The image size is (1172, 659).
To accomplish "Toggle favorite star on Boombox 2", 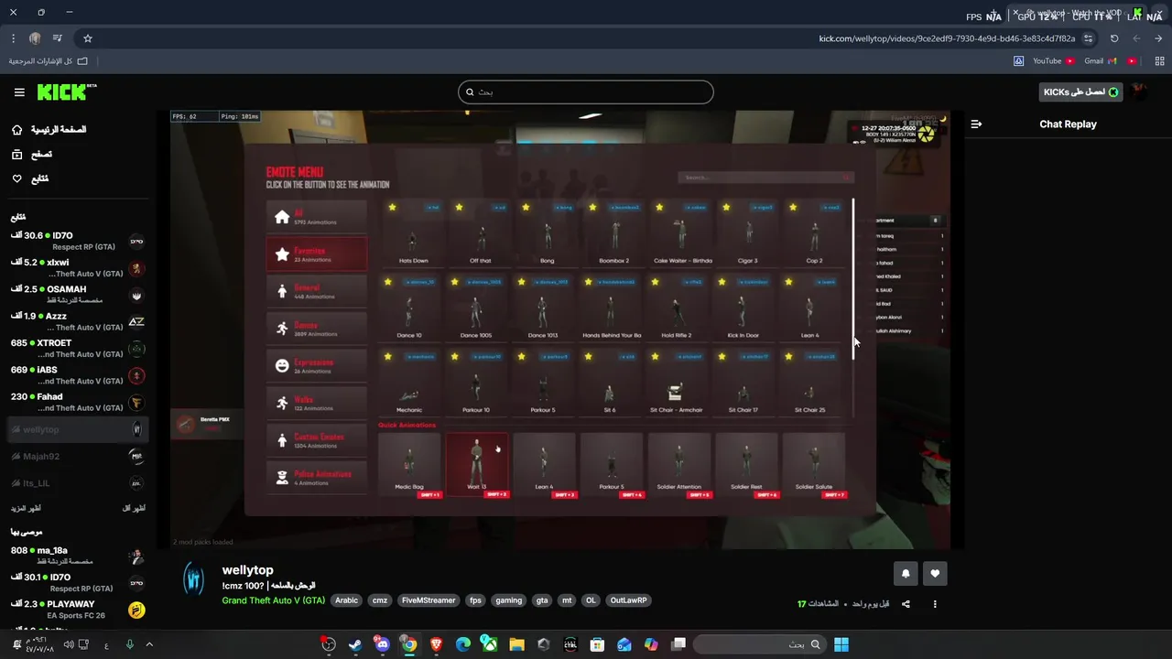I will pyautogui.click(x=592, y=208).
